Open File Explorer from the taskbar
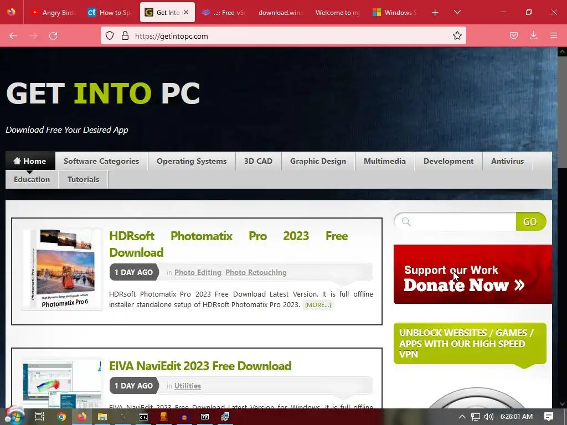 tap(102, 417)
